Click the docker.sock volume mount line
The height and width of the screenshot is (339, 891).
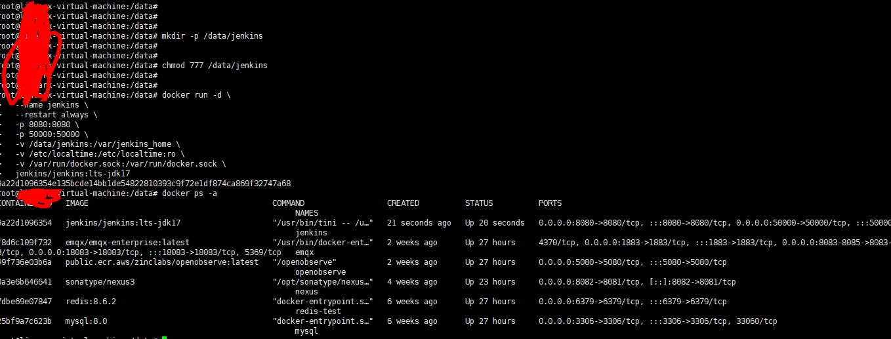point(121,164)
